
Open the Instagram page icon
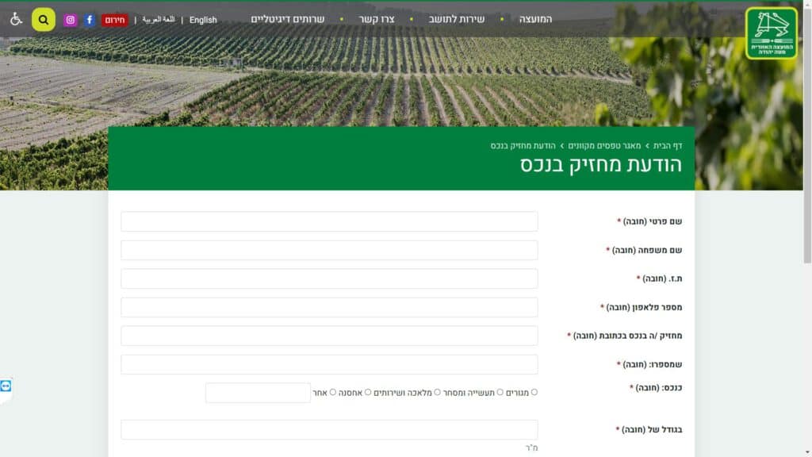pyautogui.click(x=70, y=20)
